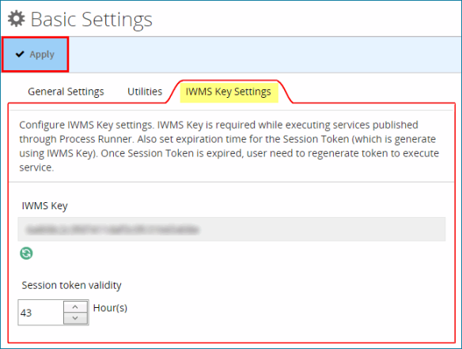The height and width of the screenshot is (349, 462).
Task: Decrease session token validity with the down arrow
Action: click(x=75, y=318)
